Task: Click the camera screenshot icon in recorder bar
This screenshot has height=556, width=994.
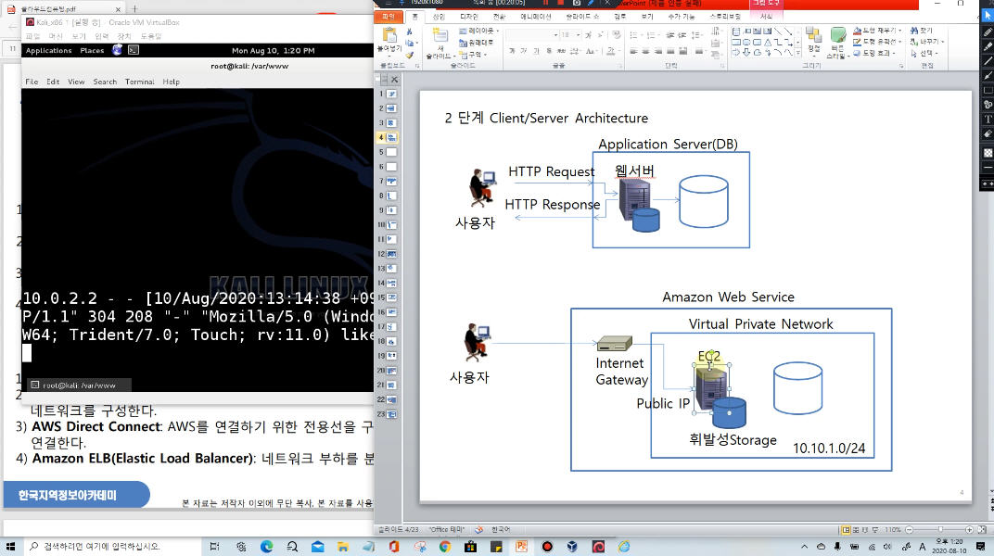Action: [576, 3]
